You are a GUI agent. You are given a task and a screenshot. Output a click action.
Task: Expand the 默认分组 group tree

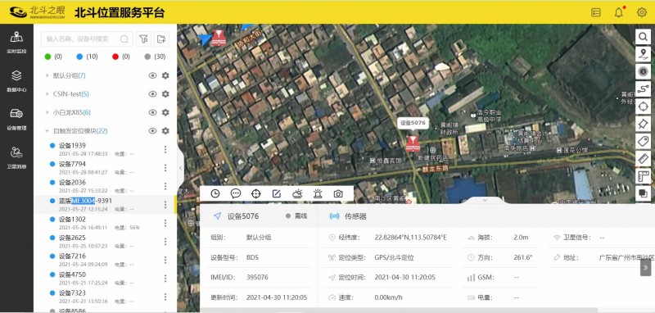click(x=47, y=75)
